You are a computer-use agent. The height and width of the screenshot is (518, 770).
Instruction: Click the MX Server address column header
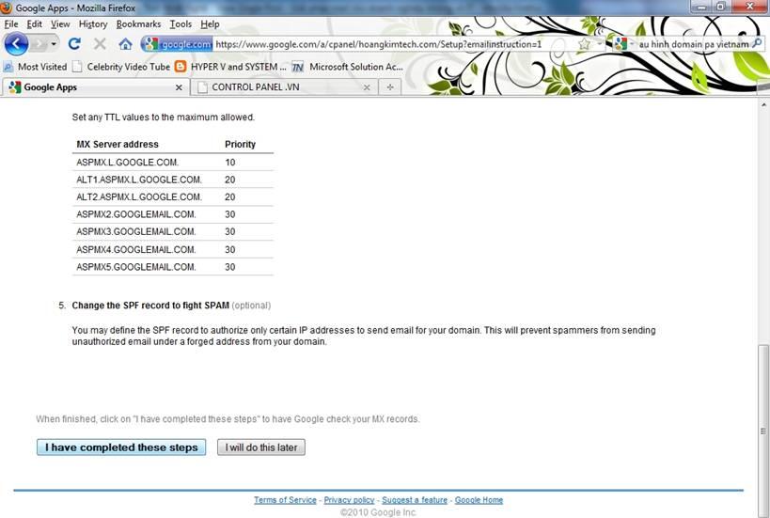(x=118, y=145)
